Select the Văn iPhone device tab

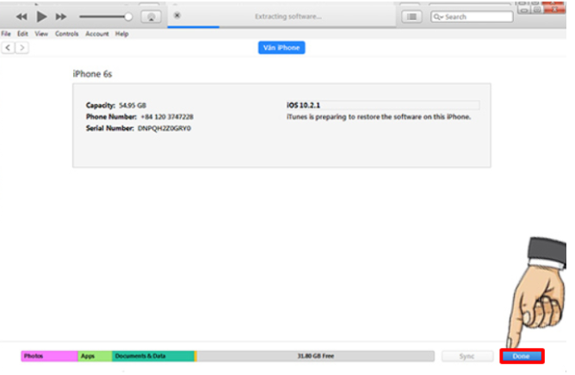click(281, 47)
